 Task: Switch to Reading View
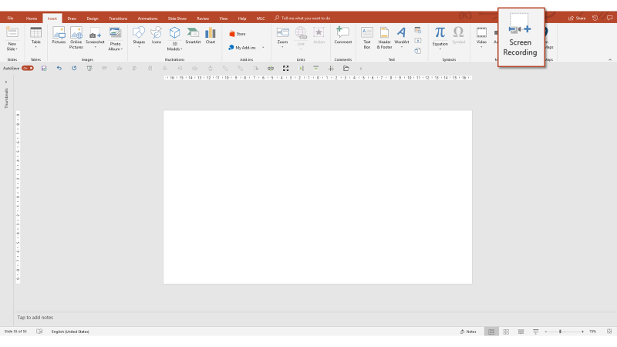521,332
